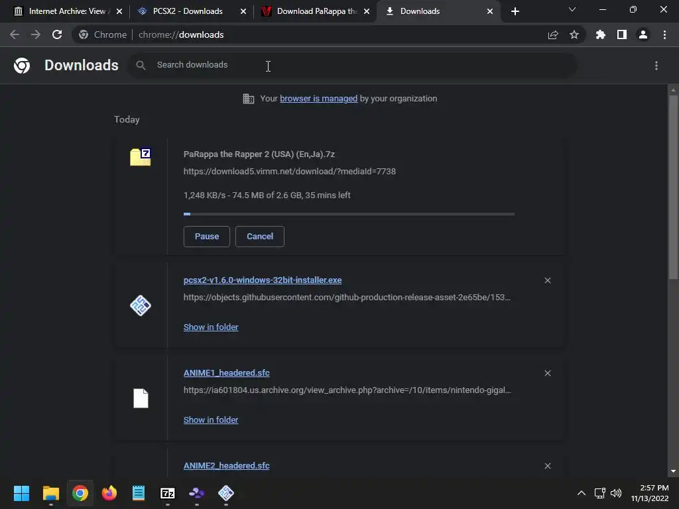The image size is (679, 509).
Task: Open pcsx2-v1.6.0-windows-32bit-installer.exe link
Action: point(263,280)
